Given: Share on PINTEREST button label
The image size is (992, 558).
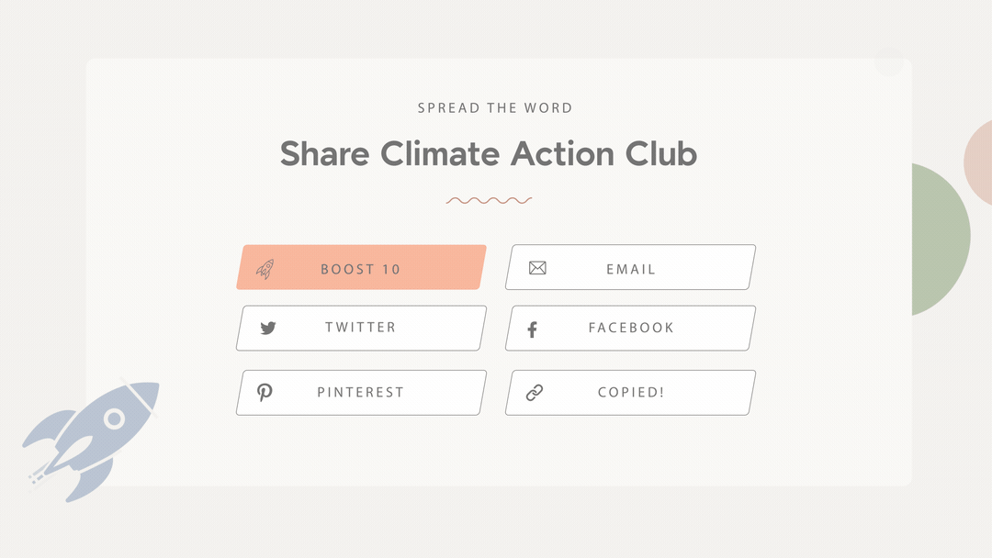Looking at the screenshot, I should pyautogui.click(x=361, y=393).
